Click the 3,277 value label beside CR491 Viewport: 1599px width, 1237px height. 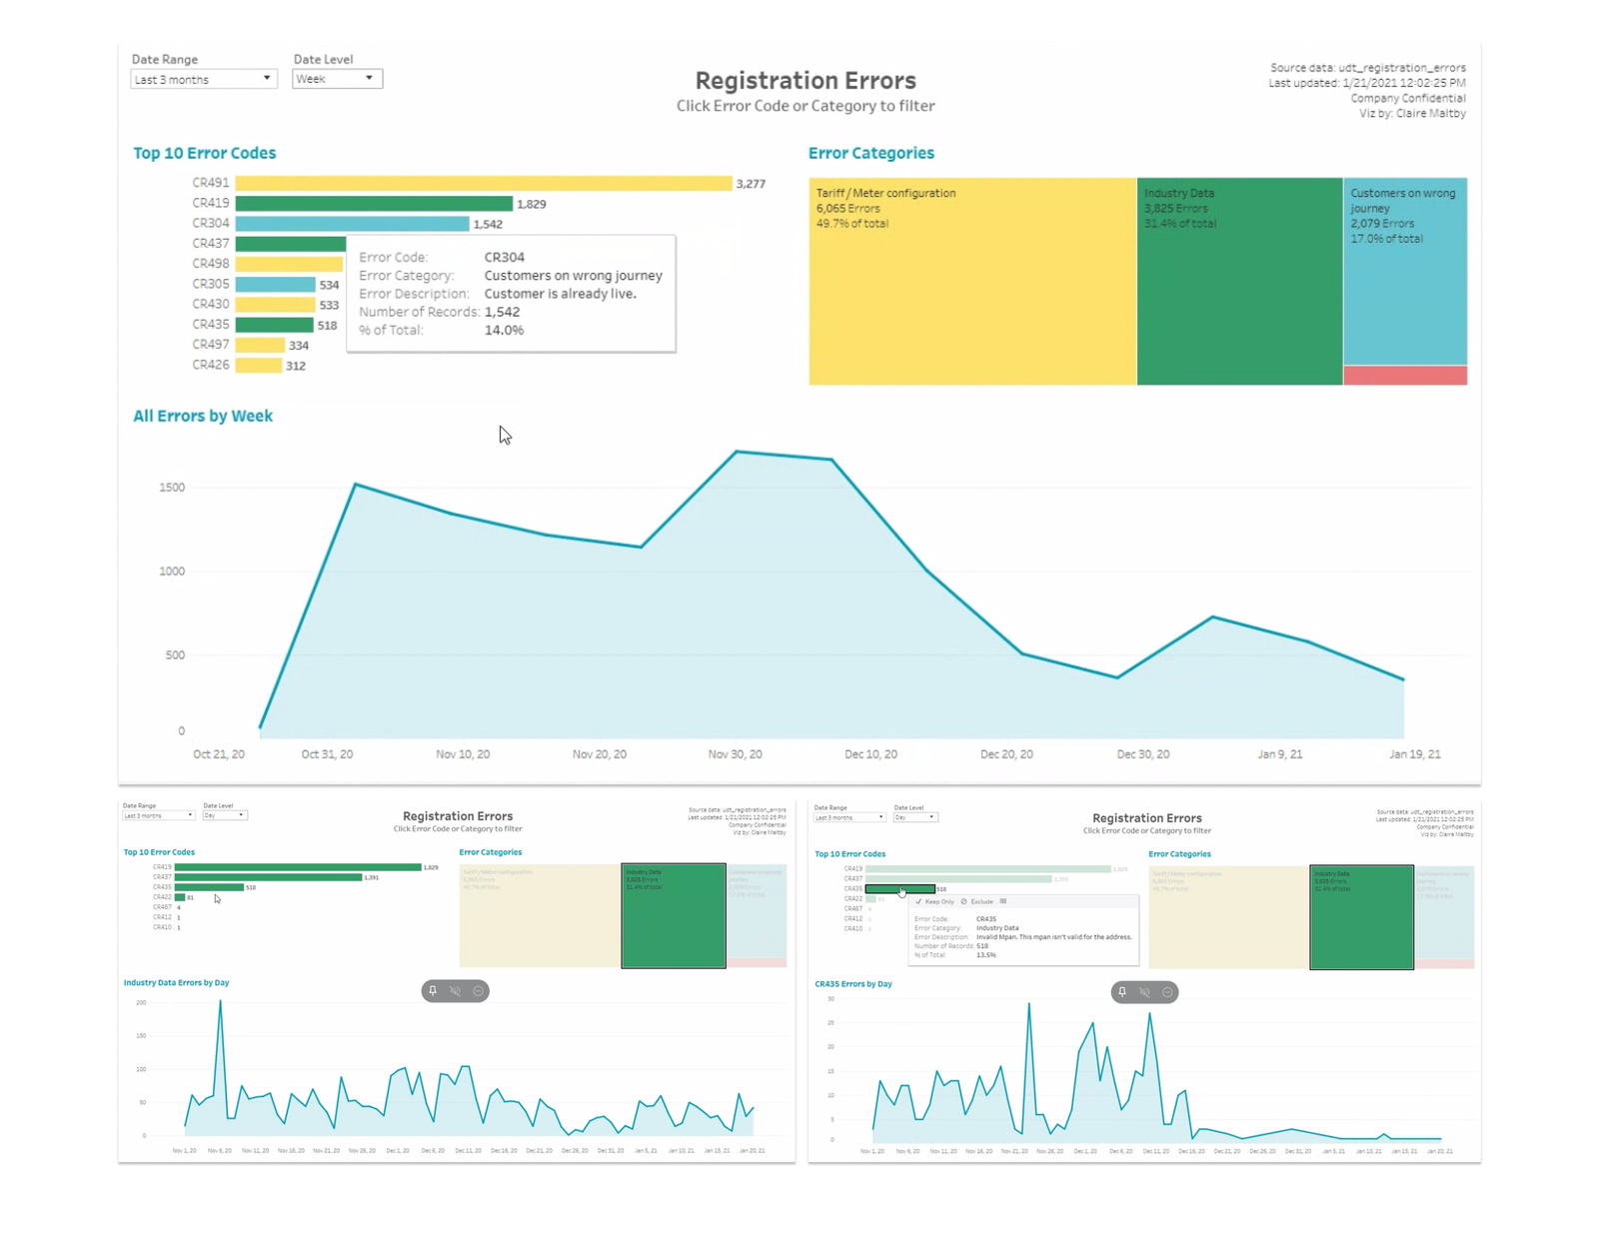(x=751, y=184)
